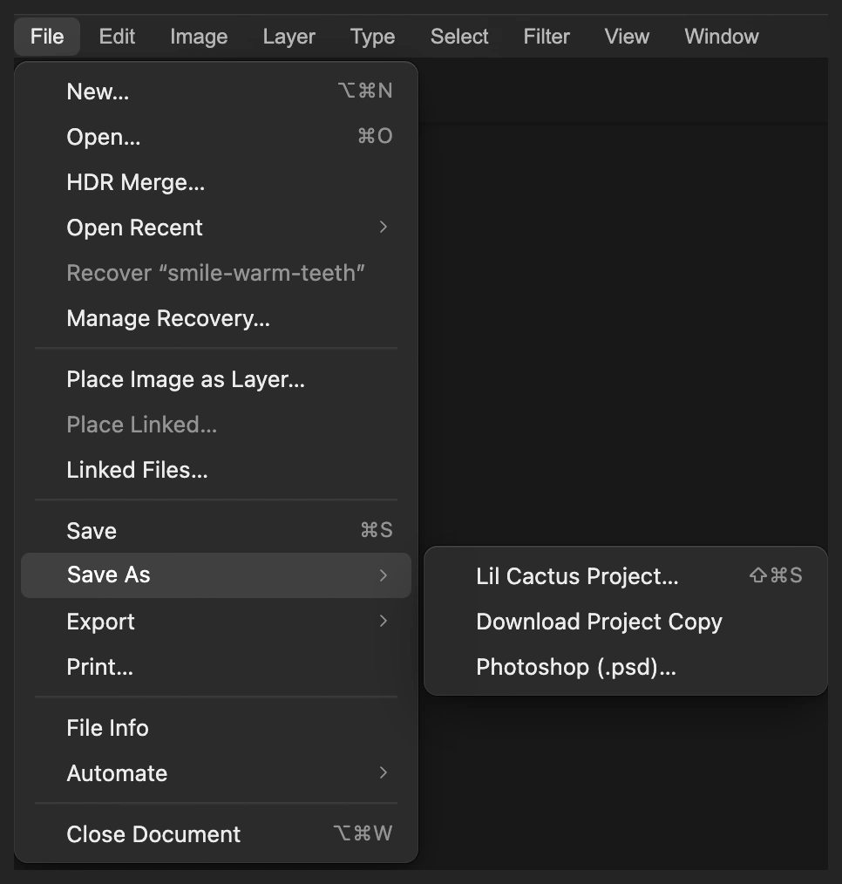Open the Layer menu

pos(289,37)
